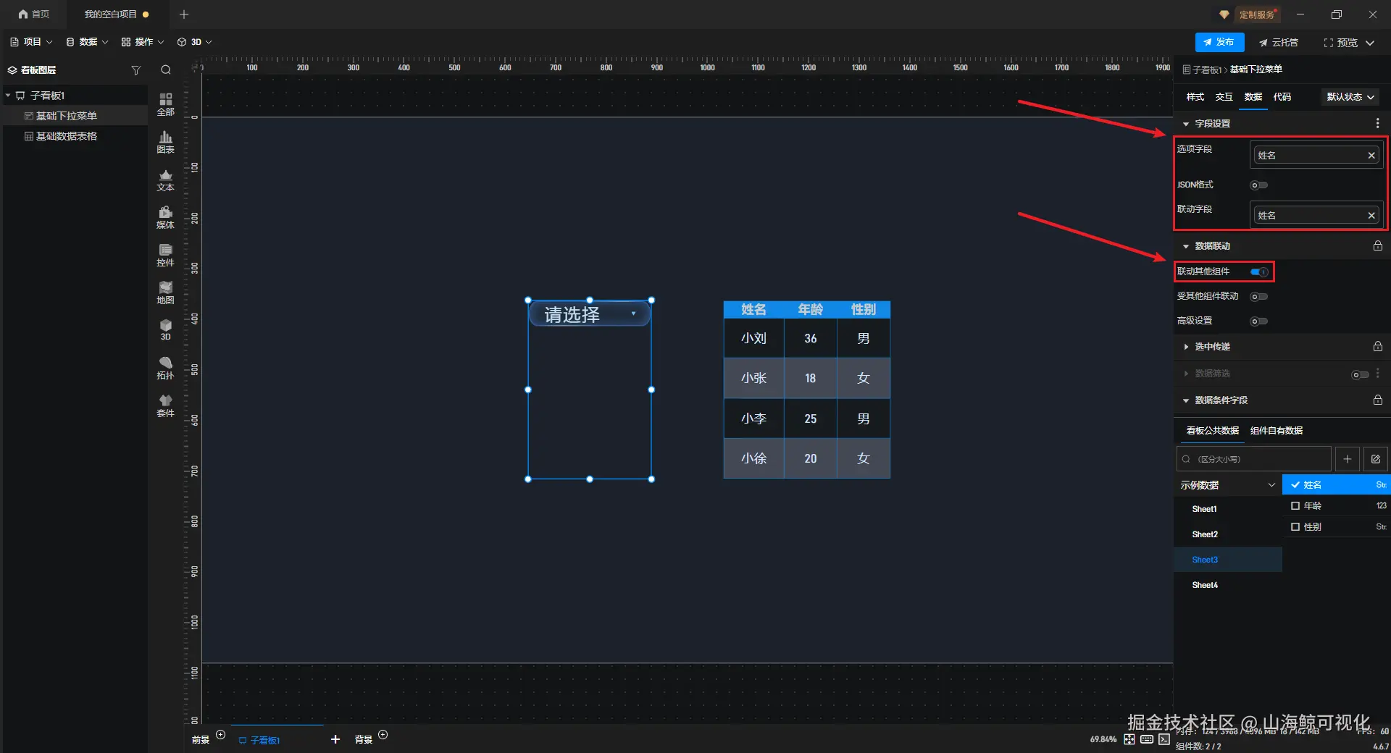Open the 媒体 media components icon

165,217
